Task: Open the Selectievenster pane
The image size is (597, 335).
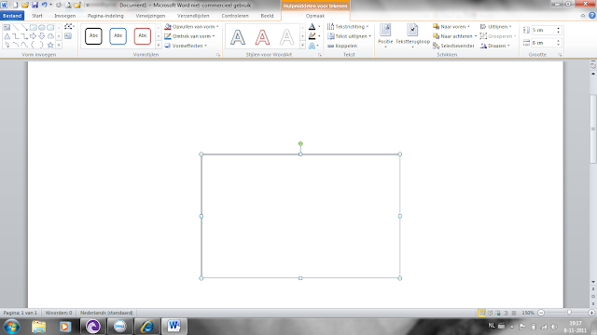Action: (453, 46)
